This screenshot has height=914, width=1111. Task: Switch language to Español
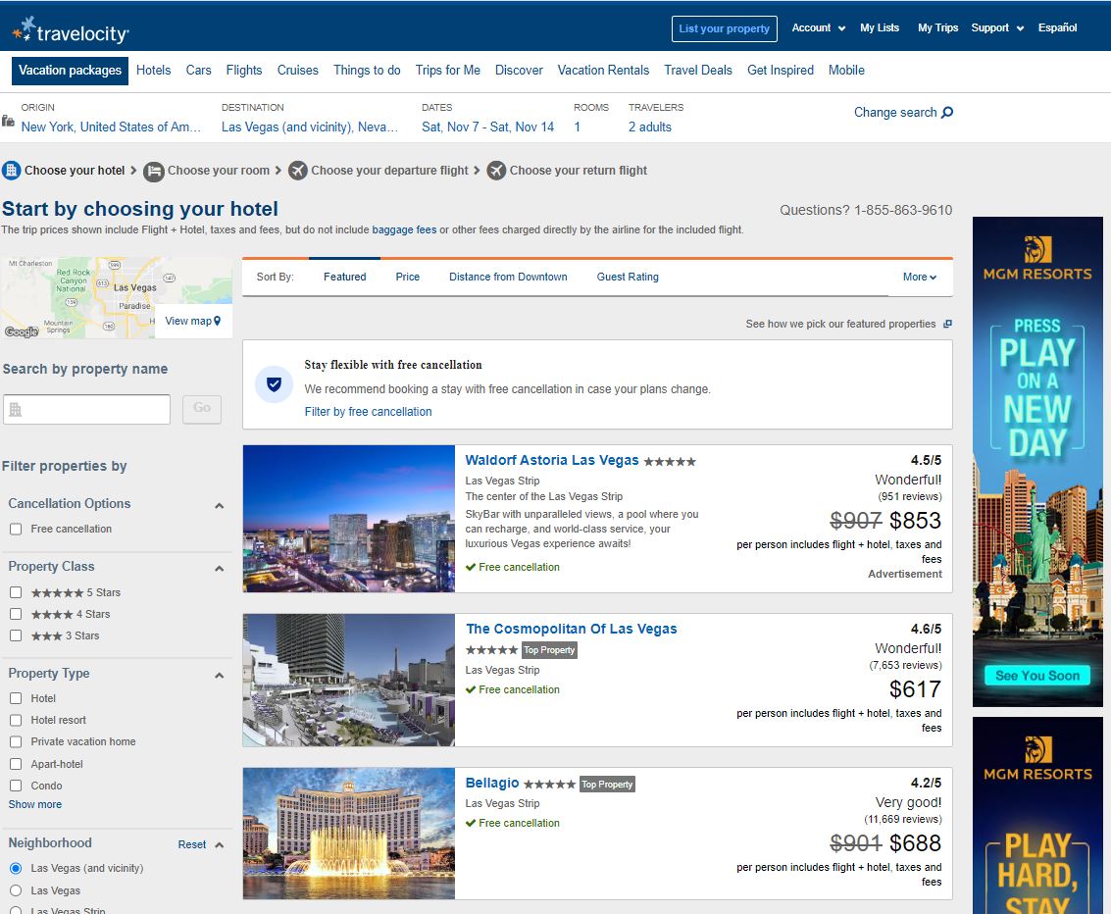click(1057, 27)
